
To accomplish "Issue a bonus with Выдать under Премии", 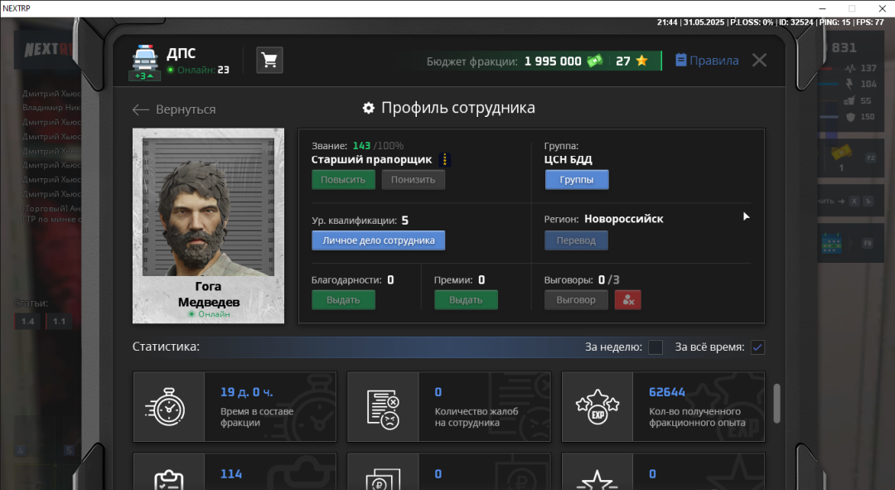I will 466,300.
